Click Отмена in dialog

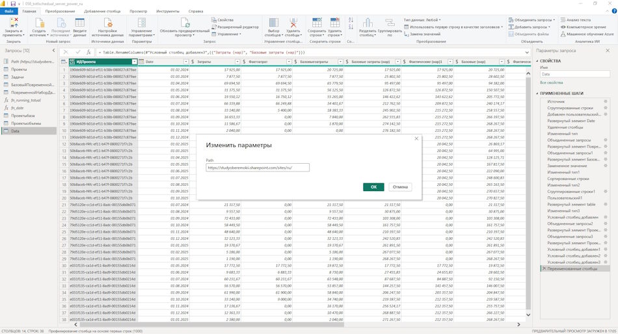click(400, 187)
